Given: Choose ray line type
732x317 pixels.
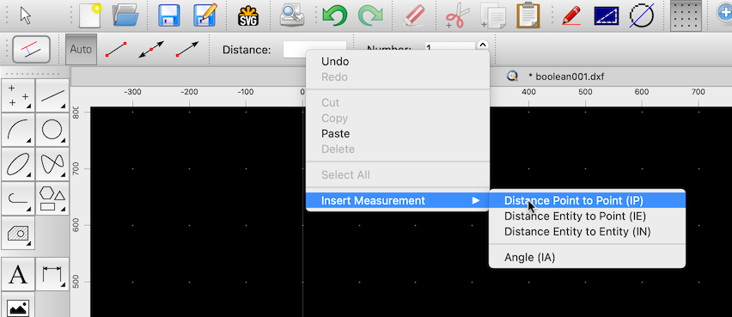Looking at the screenshot, I should pyautogui.click(x=187, y=49).
